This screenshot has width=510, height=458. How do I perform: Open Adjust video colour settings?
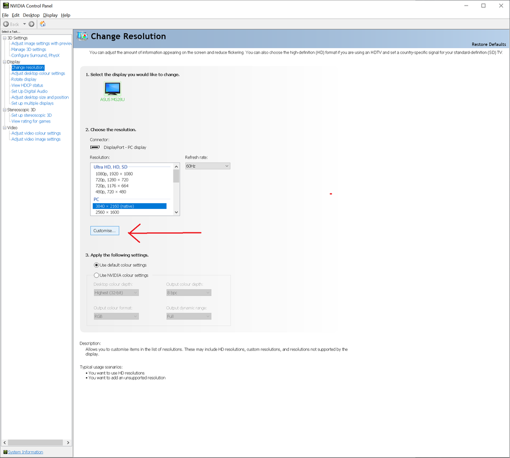click(36, 133)
